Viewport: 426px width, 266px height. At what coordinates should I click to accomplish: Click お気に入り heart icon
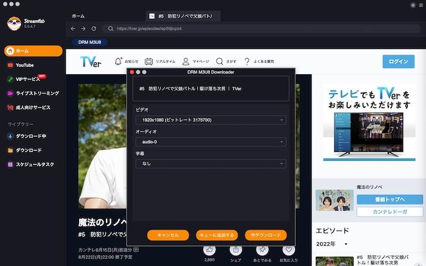[x=288, y=250]
